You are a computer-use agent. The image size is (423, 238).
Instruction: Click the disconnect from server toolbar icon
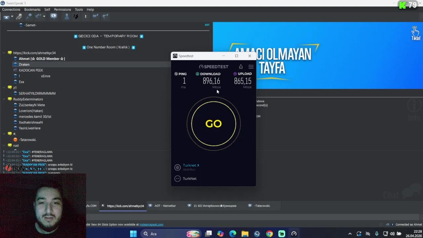coord(6,17)
